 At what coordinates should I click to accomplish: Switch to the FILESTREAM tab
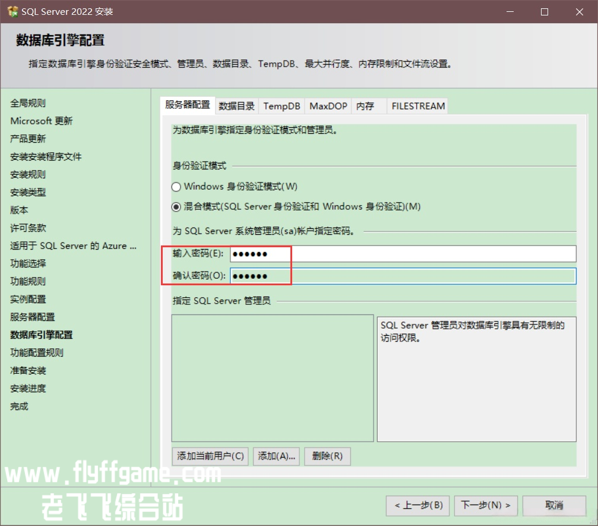[418, 106]
